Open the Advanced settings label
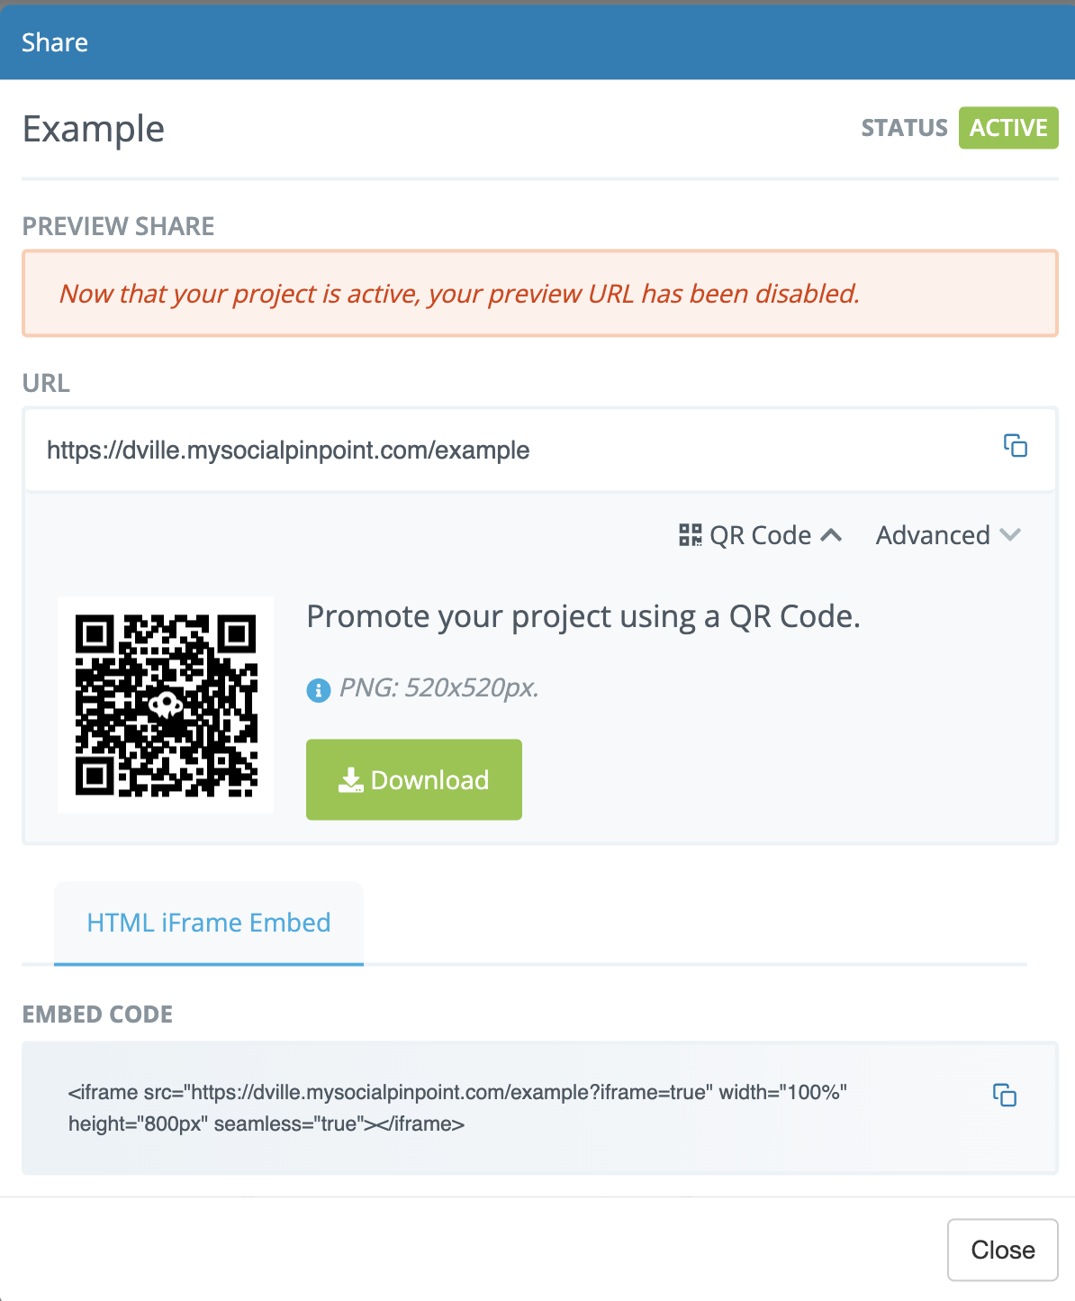1075x1301 pixels. pyautogui.click(x=933, y=535)
